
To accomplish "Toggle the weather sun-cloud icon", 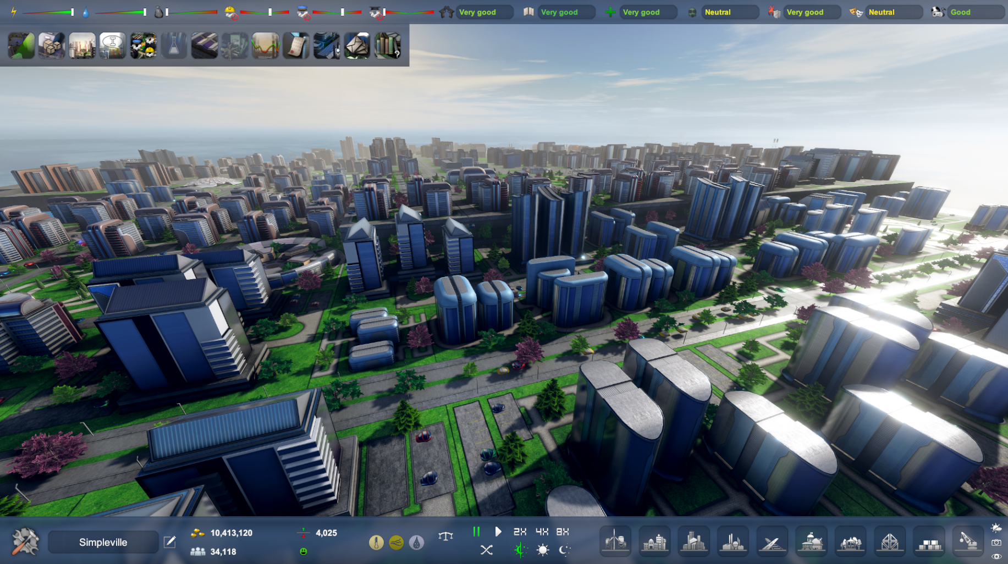I will point(996,528).
